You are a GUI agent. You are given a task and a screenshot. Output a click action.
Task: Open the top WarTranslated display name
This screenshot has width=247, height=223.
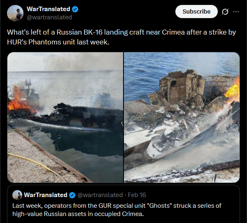point(49,9)
